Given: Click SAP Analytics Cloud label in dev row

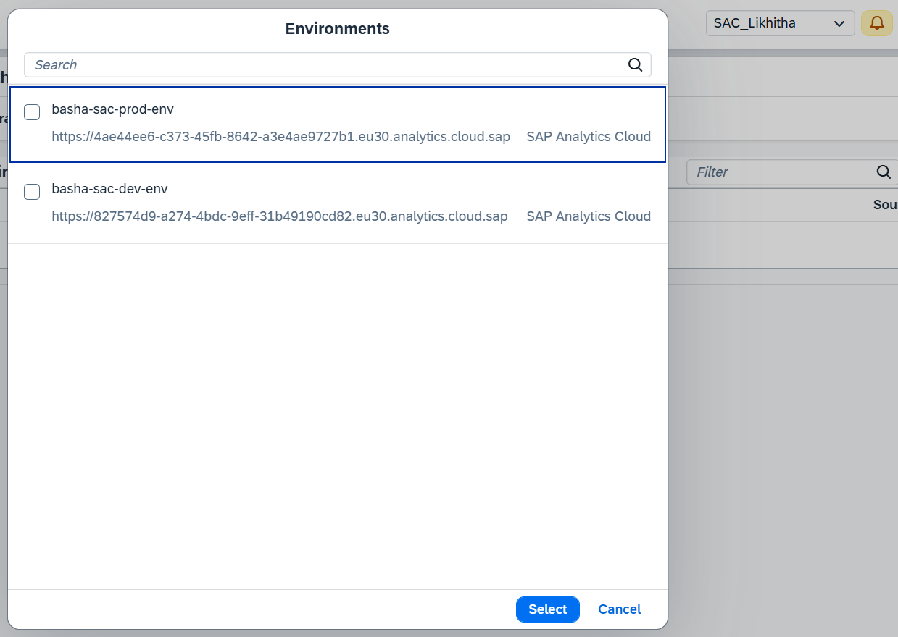Looking at the screenshot, I should tap(588, 216).
